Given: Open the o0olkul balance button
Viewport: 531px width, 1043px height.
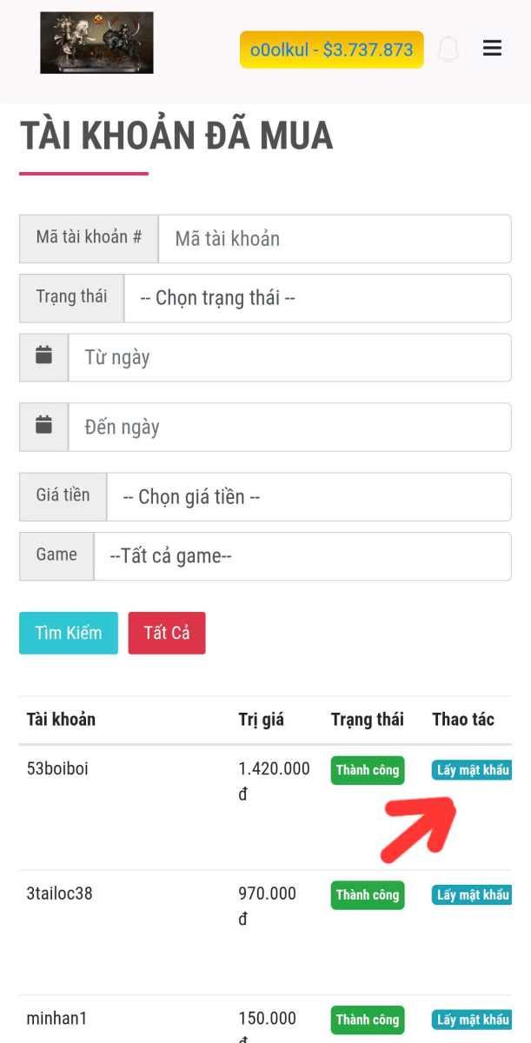Looking at the screenshot, I should (x=331, y=50).
